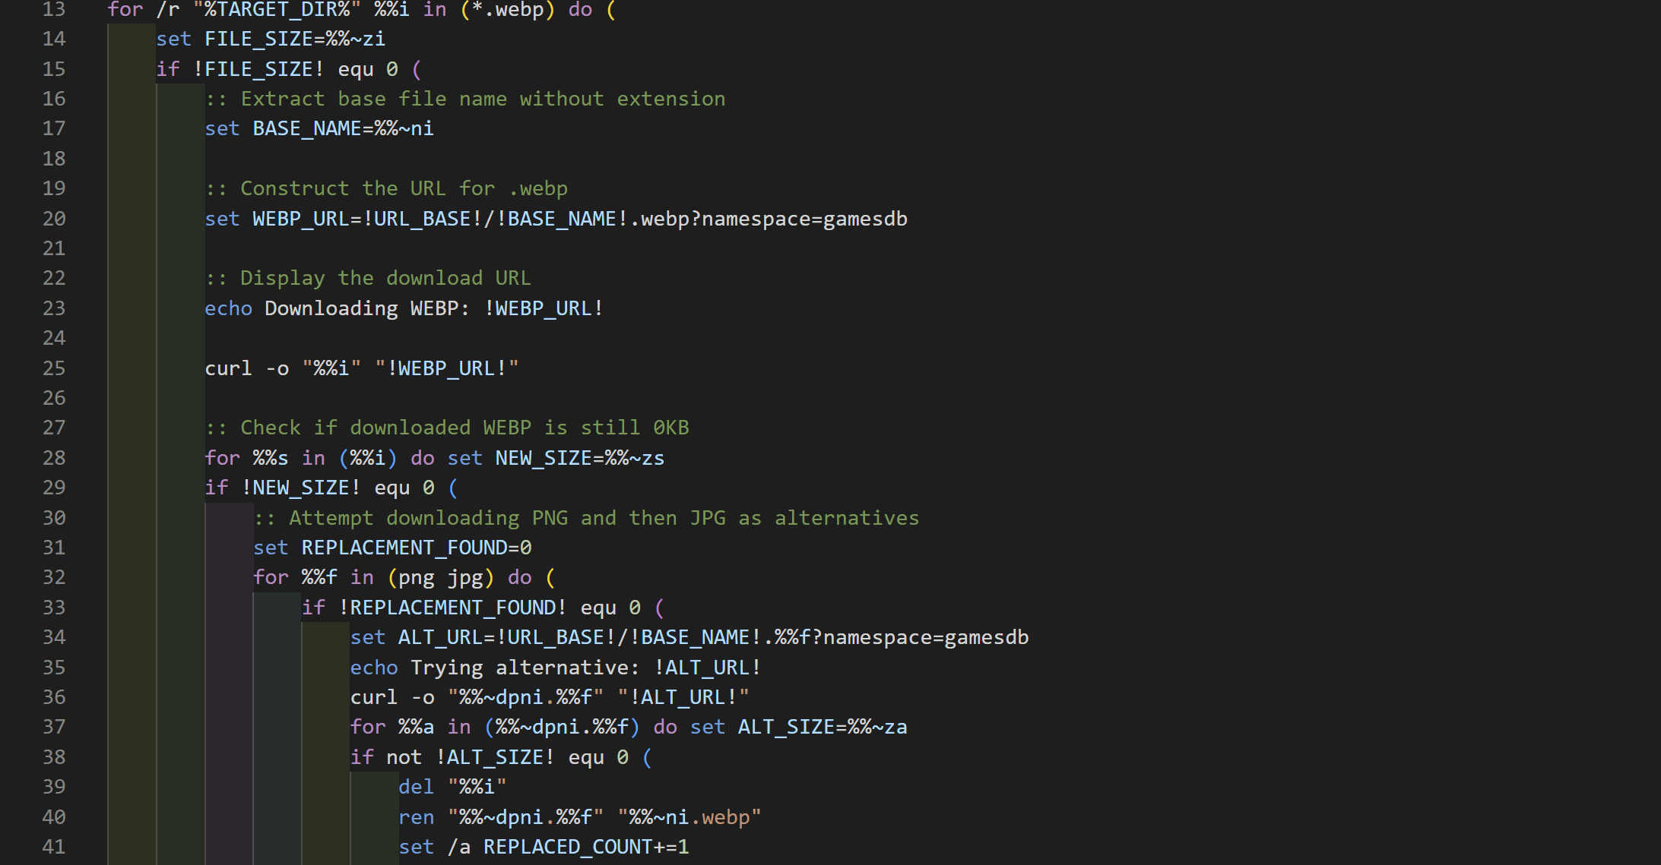Click 'ALT_SIZE=%%~za' at end of line 37
1661x865 pixels.
click(x=822, y=727)
